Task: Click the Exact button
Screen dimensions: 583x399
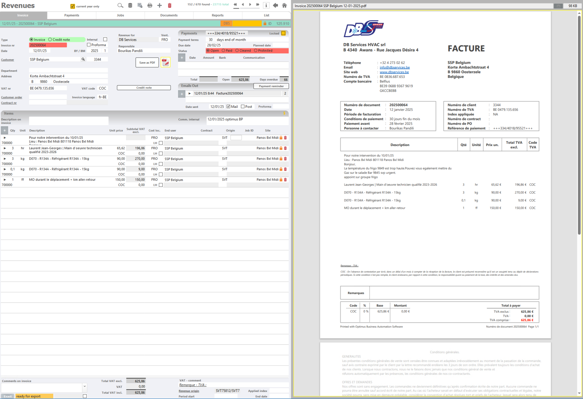Action: (x=8, y=396)
